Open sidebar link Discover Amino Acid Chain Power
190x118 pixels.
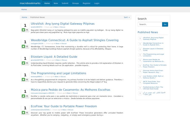(153, 71)
